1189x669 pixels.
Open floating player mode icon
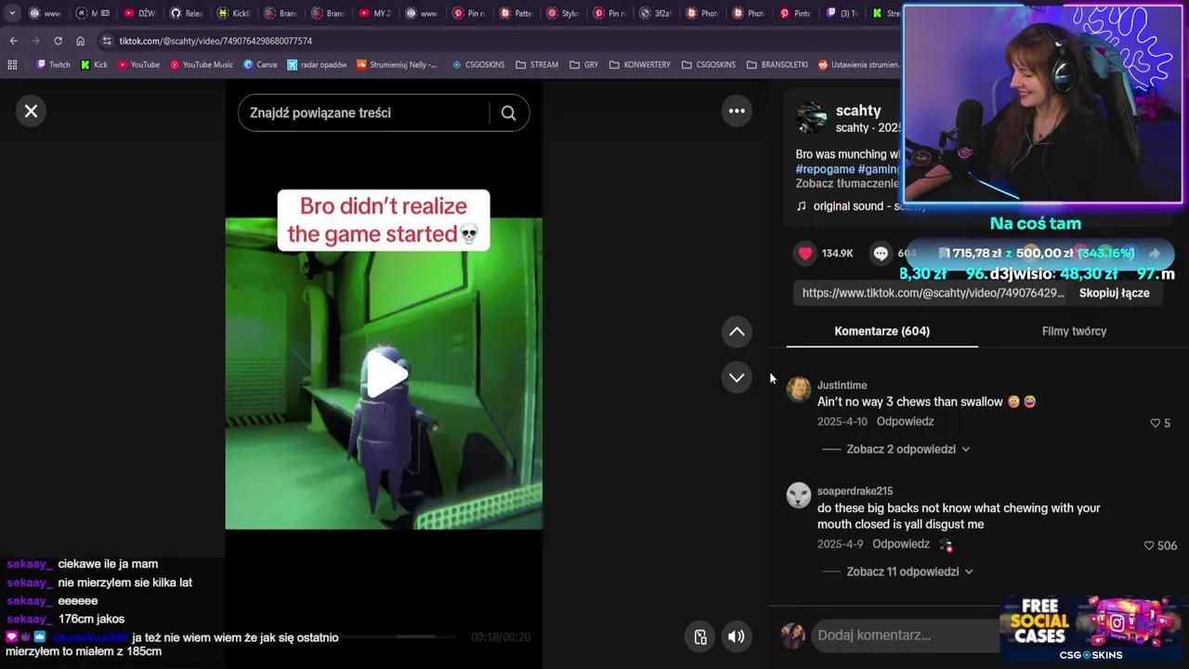700,636
